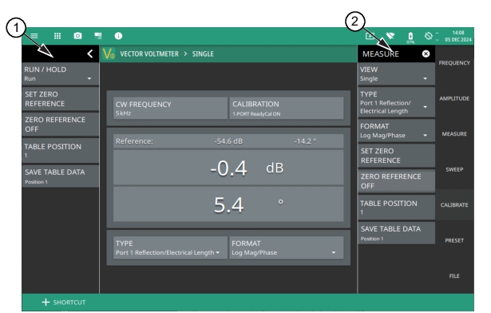Close the MEASURE menu panel
This screenshot has width=491, height=313.
426,53
